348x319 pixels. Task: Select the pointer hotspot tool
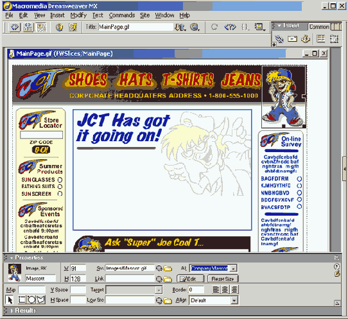10,300
